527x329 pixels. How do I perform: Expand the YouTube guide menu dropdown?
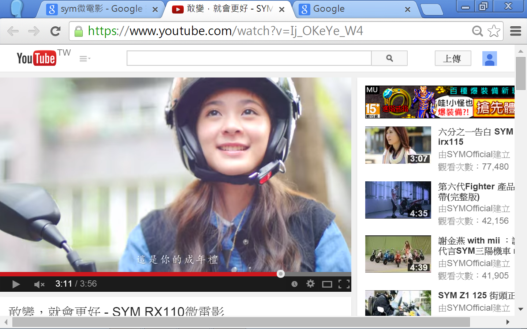click(85, 58)
